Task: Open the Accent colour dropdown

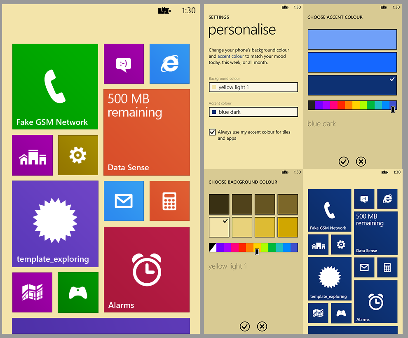Action: click(253, 112)
